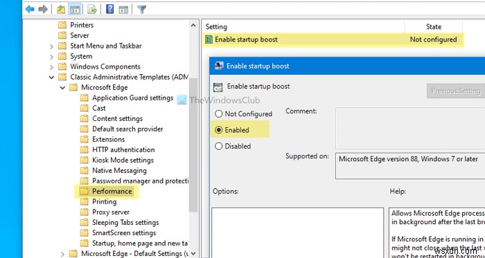Click the tree pane vertical scrollbar thumb
Screen dimensions: 485x258
[x=193, y=145]
